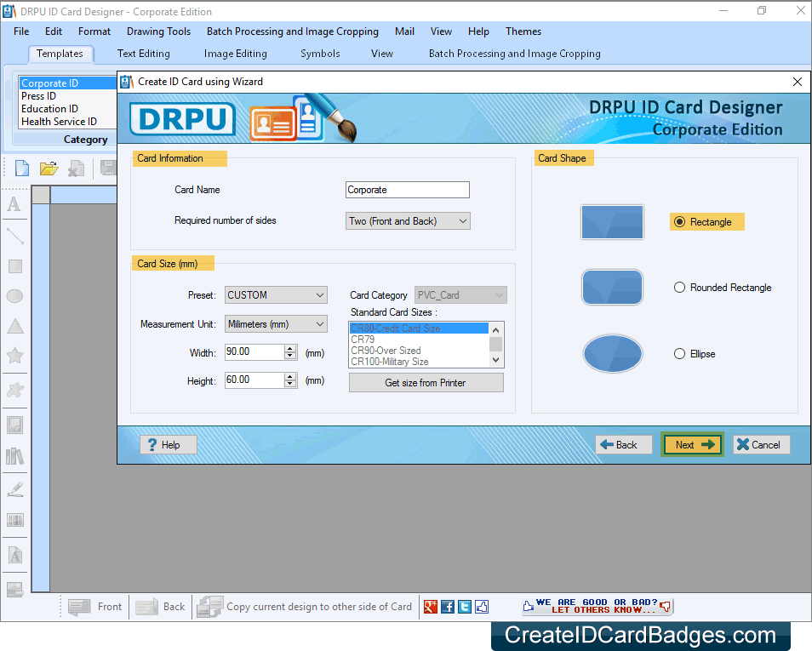Click the Front side card icon
The image size is (812, 651).
(78, 607)
